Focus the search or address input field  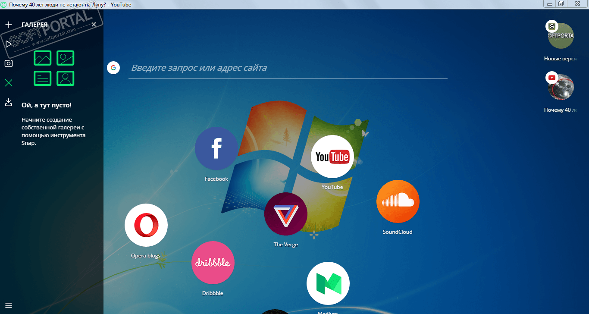point(288,68)
